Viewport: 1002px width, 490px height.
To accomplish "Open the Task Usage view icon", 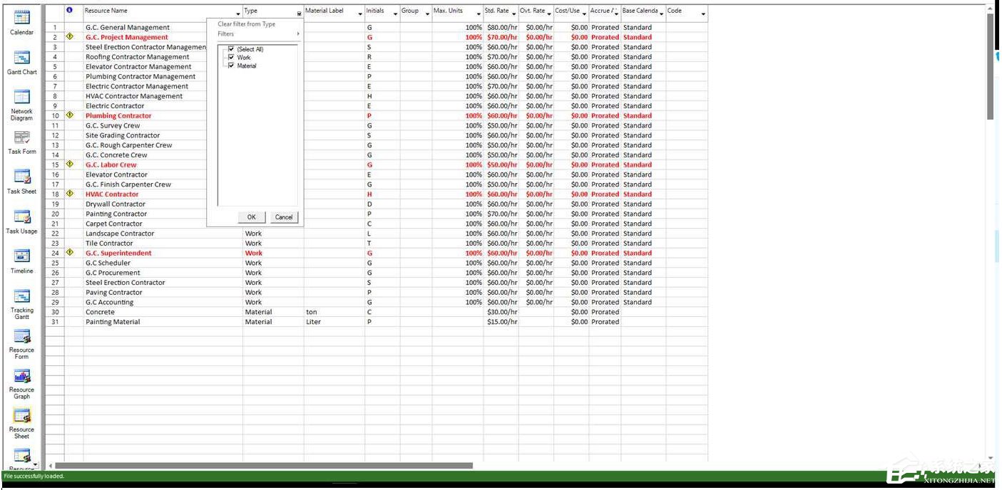I will coord(22,216).
